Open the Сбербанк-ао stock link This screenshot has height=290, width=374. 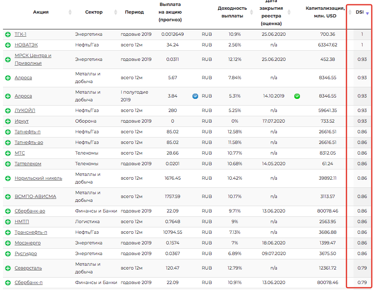30,211
